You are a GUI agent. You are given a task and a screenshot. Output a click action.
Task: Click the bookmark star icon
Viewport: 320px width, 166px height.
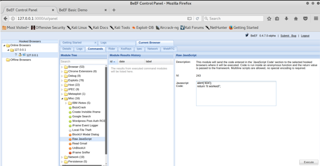(x=269, y=18)
